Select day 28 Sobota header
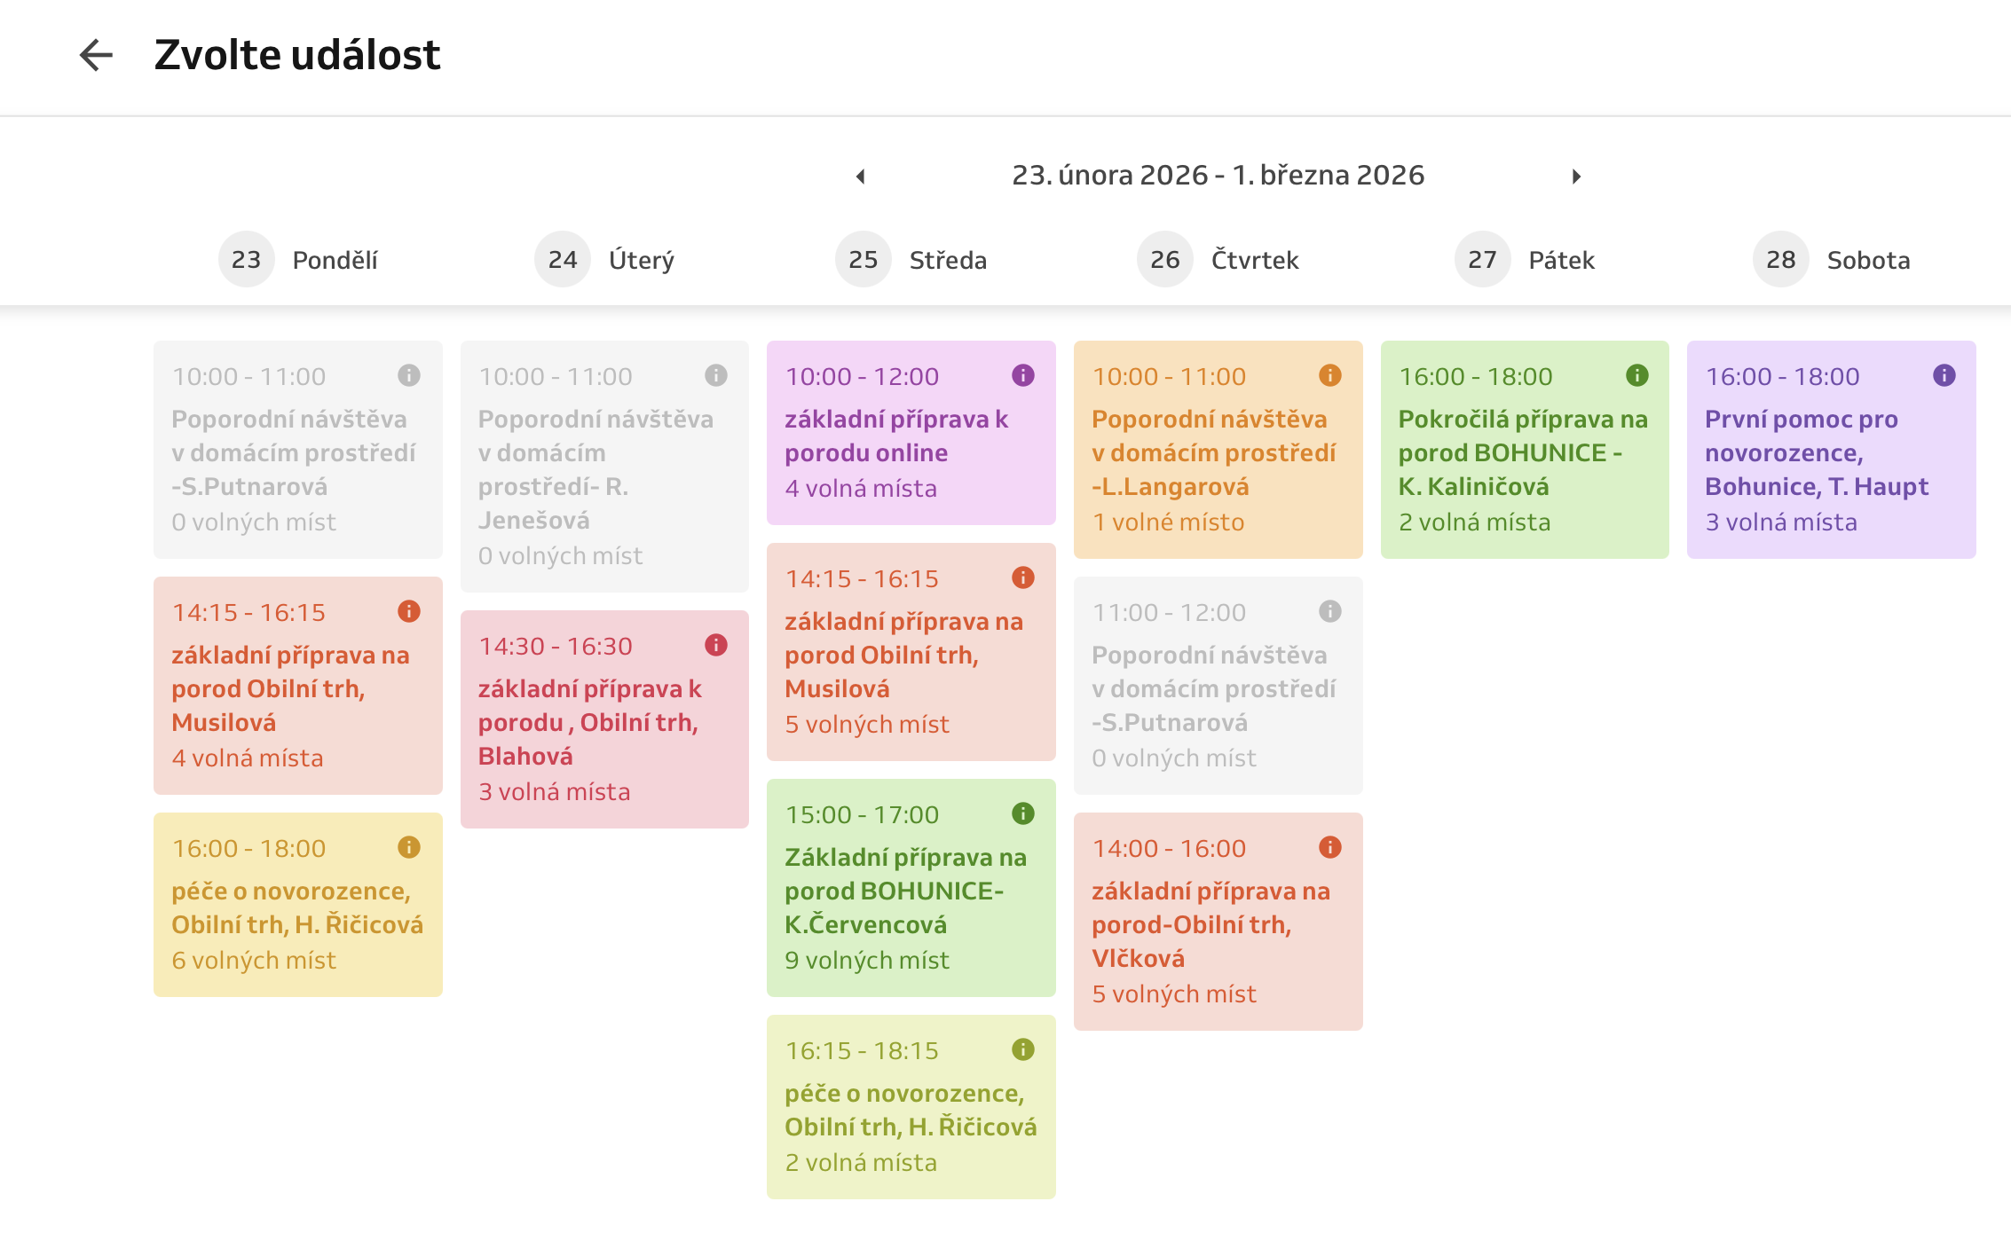Screen dimensions: 2011x1233 click(1832, 260)
